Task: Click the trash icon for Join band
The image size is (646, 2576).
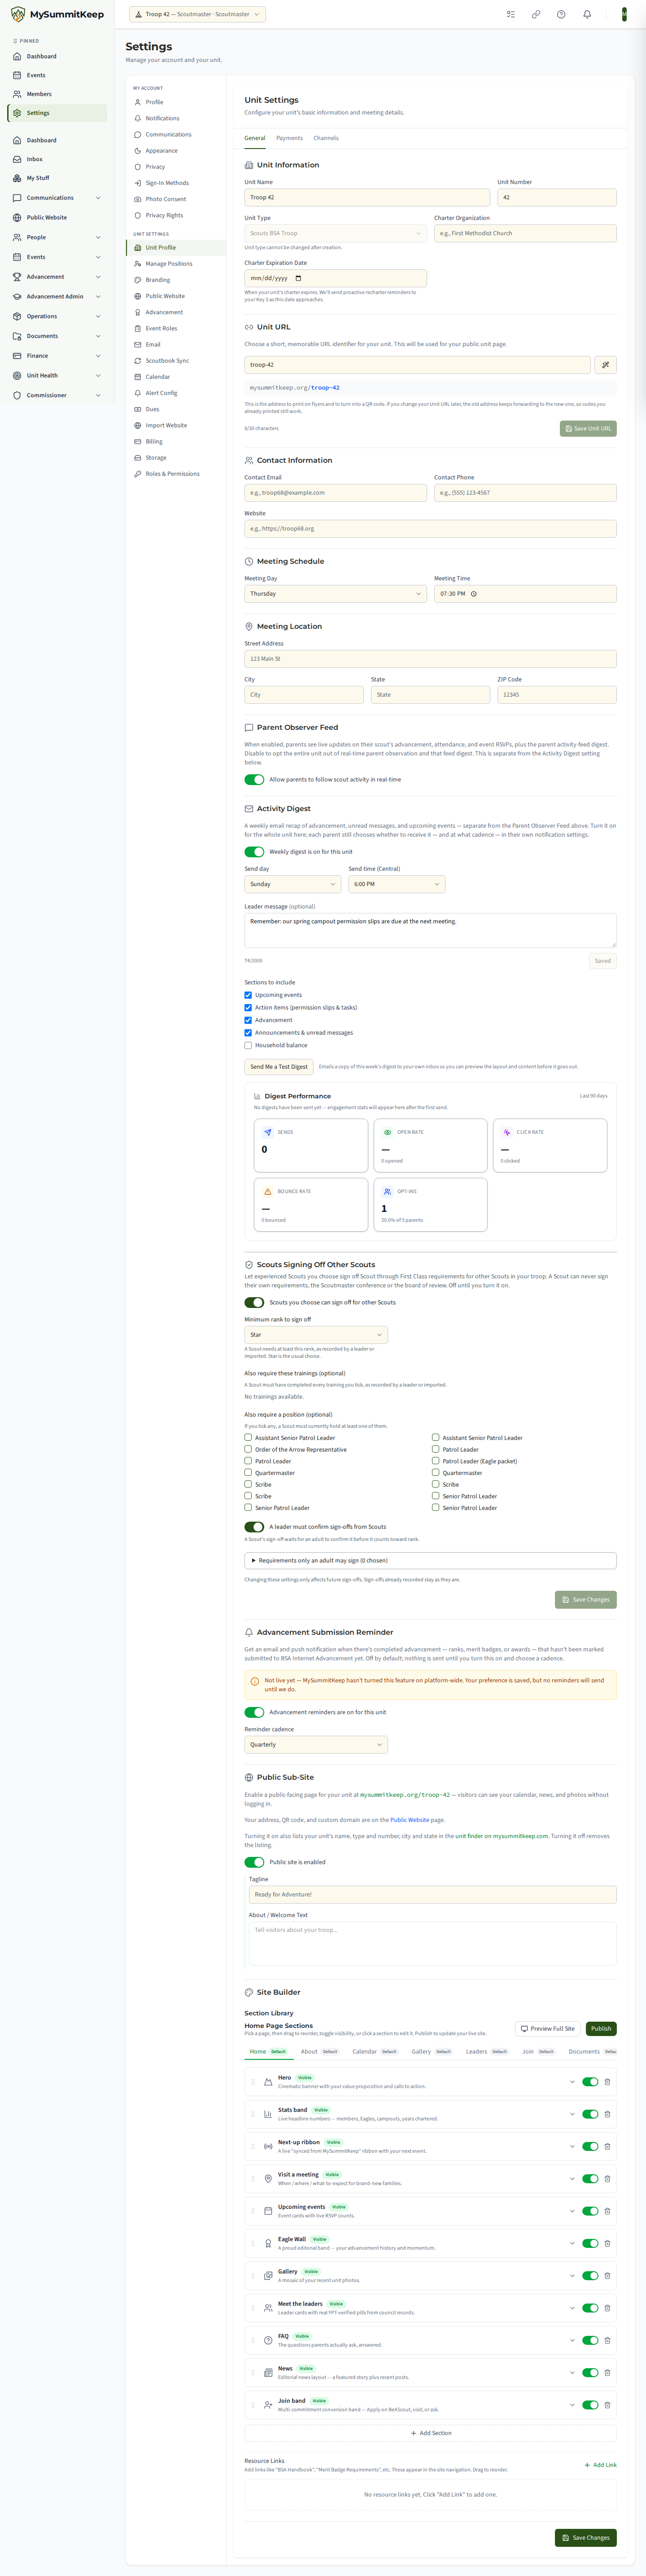Action: [x=608, y=2405]
